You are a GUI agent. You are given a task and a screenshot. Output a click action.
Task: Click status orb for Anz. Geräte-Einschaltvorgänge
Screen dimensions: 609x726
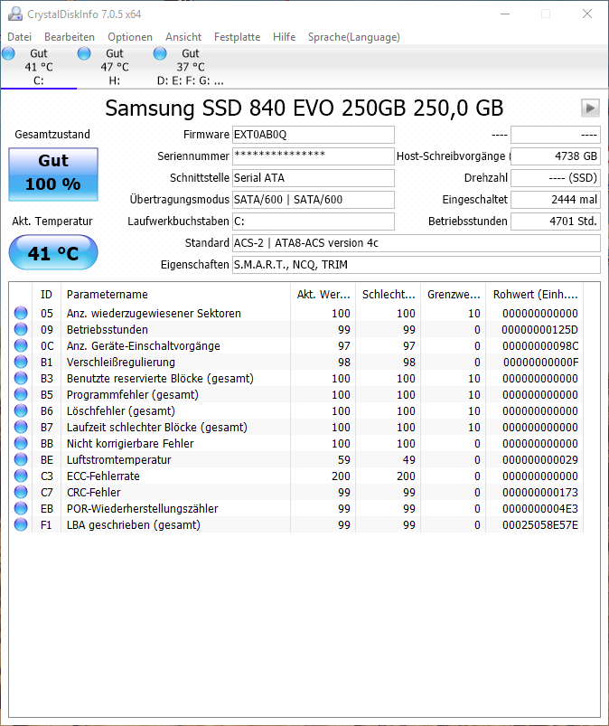(x=21, y=345)
